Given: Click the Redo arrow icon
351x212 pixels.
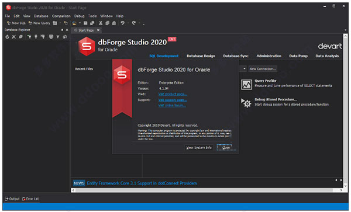Looking at the screenshot, I should coord(133,23).
